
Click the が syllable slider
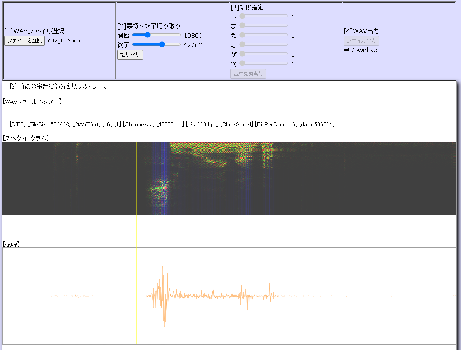point(263,54)
